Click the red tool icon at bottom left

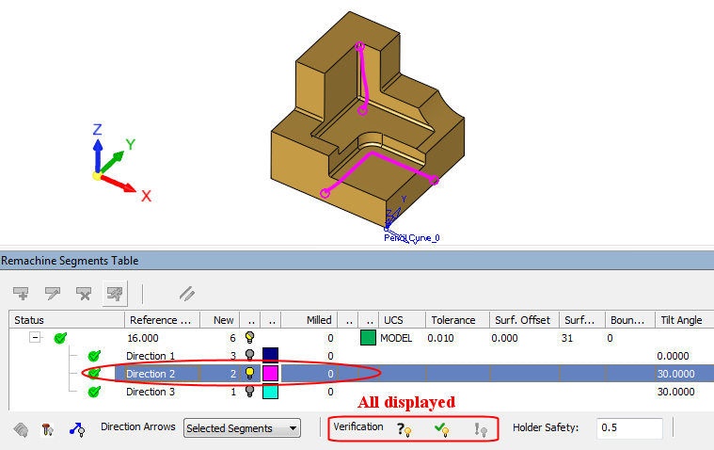tap(48, 429)
